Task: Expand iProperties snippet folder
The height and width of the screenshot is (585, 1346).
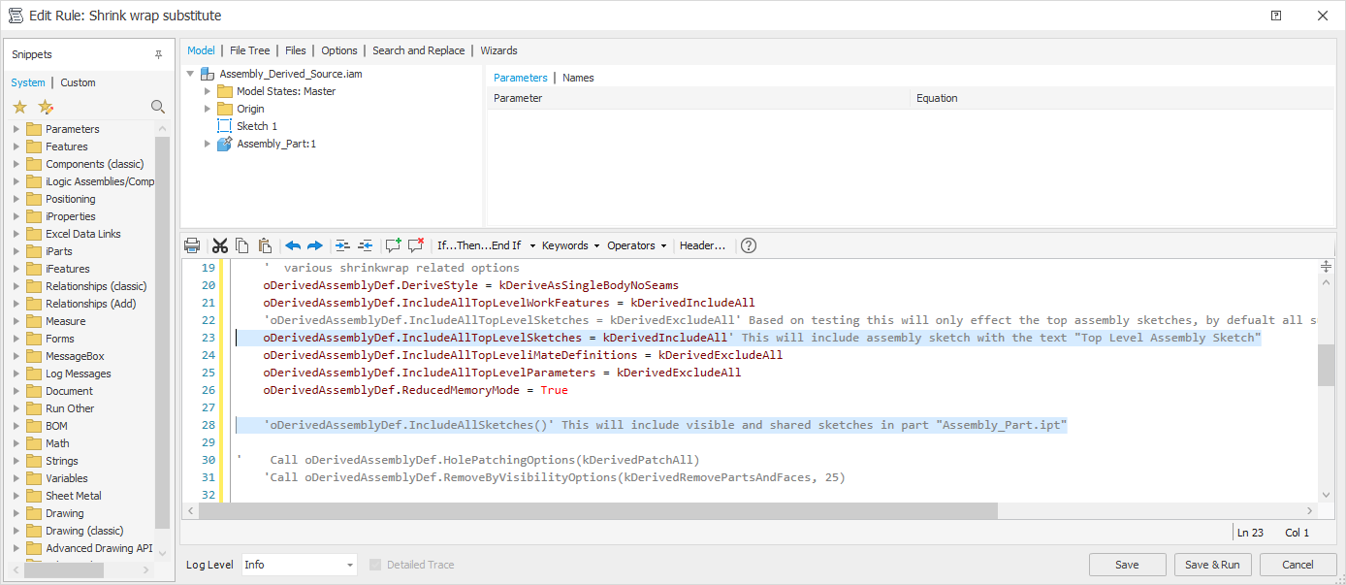Action: pyautogui.click(x=16, y=216)
